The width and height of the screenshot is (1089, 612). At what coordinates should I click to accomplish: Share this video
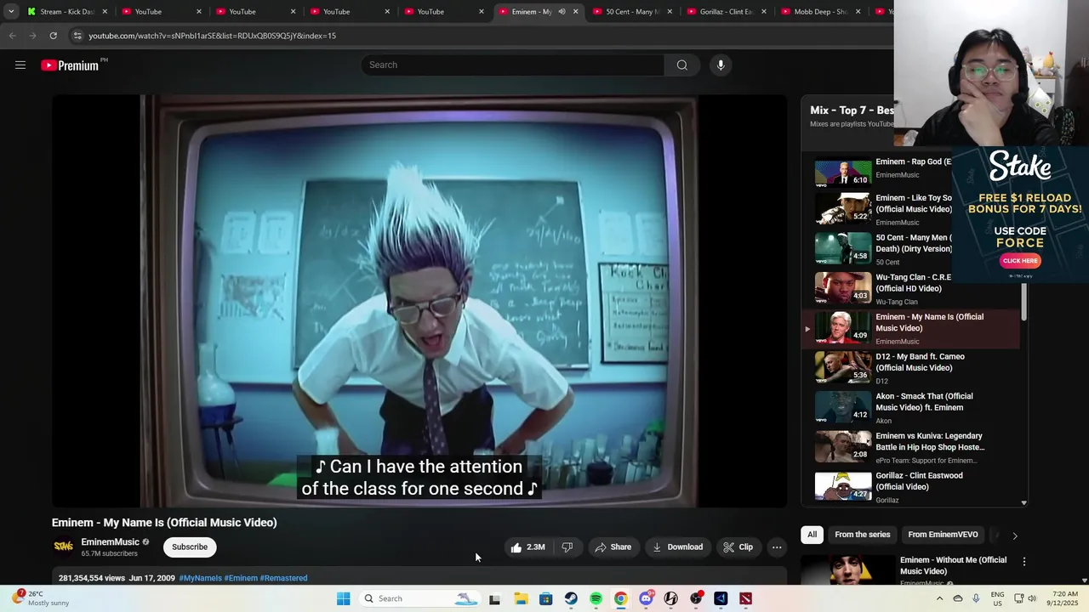(613, 547)
